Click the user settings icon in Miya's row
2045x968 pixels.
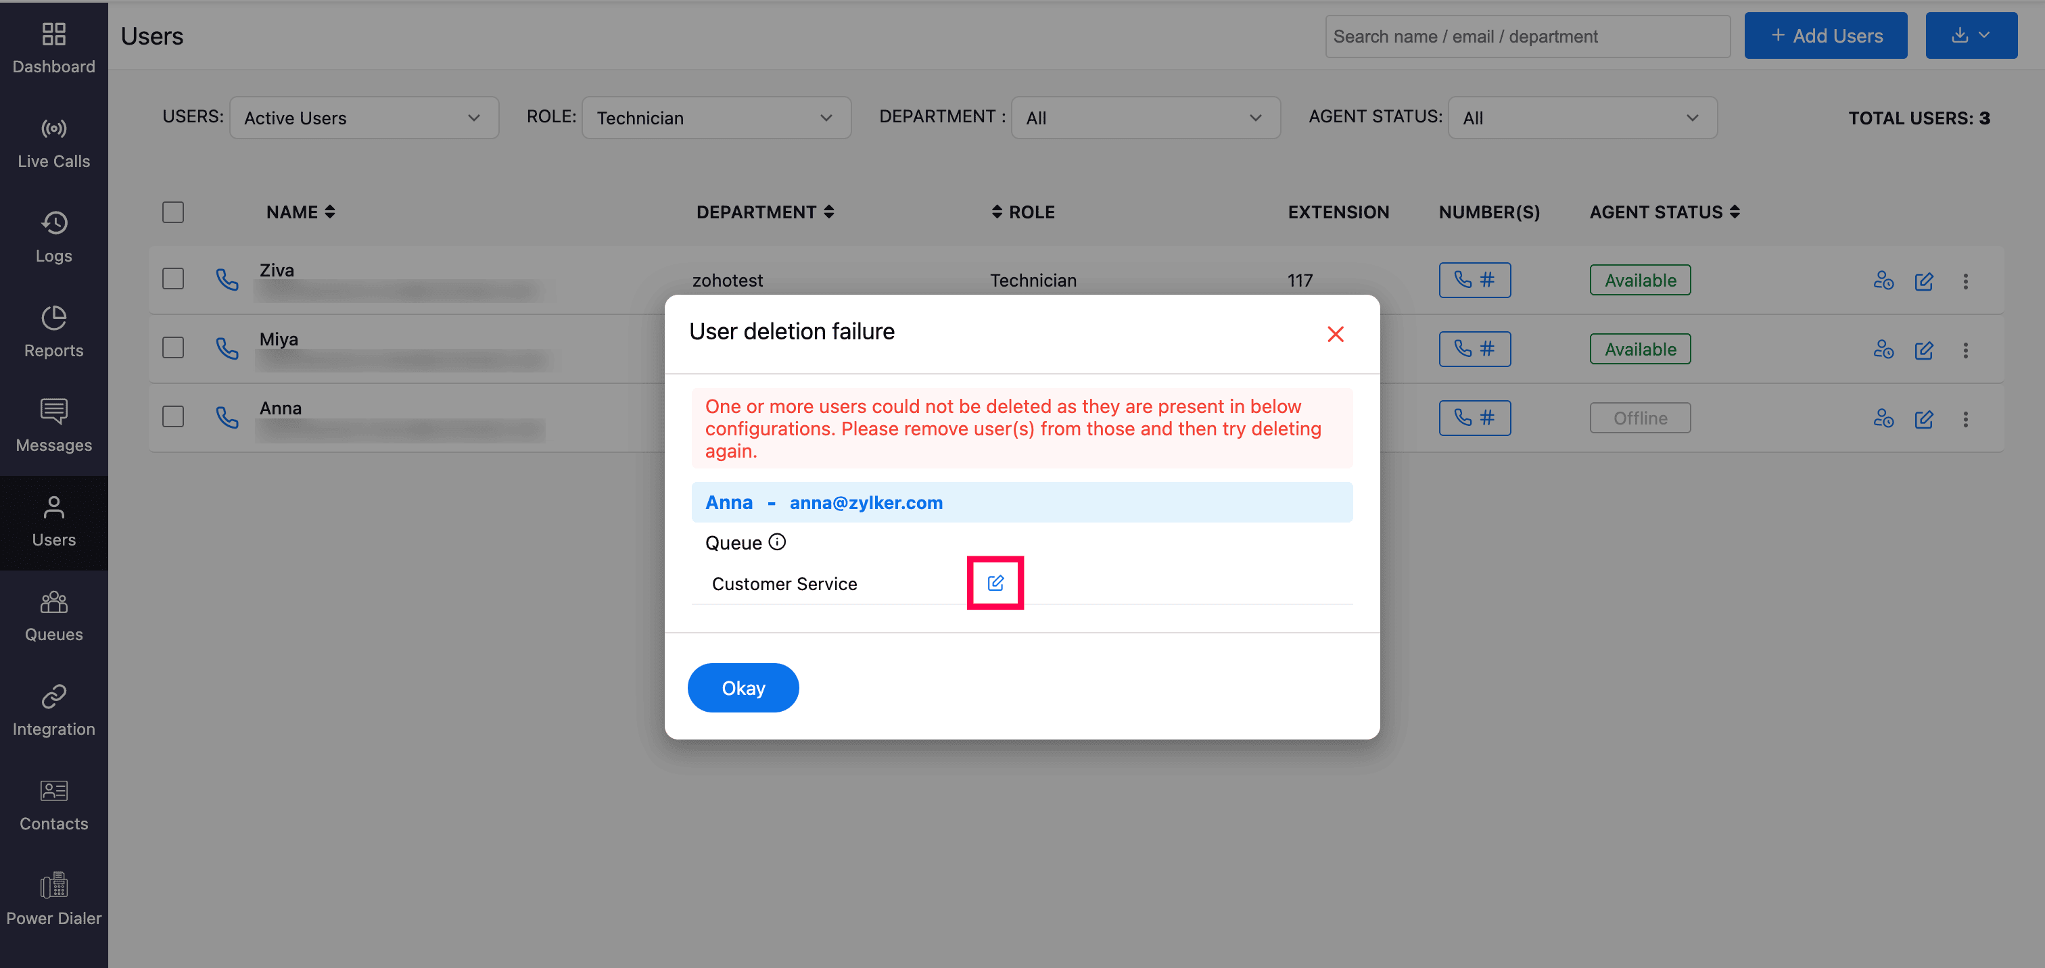pyautogui.click(x=1883, y=350)
